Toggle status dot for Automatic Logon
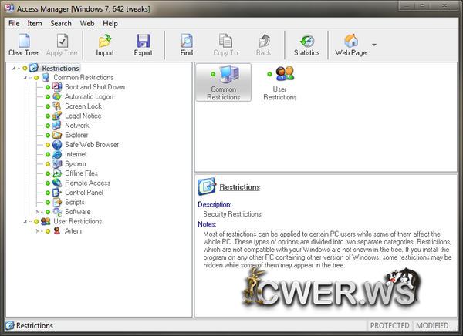The height and width of the screenshot is (336, 463). tap(48, 97)
